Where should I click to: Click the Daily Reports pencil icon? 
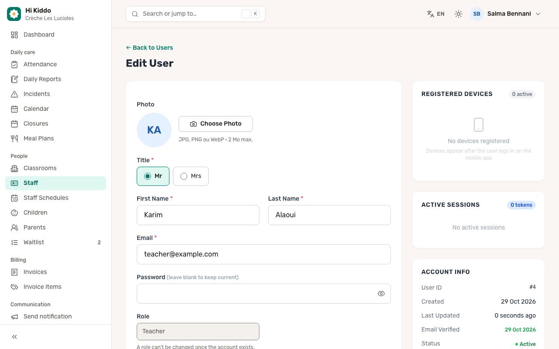coord(14,79)
